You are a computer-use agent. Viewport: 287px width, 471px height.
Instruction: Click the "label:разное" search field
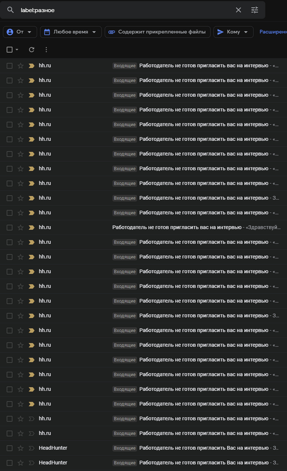(123, 10)
